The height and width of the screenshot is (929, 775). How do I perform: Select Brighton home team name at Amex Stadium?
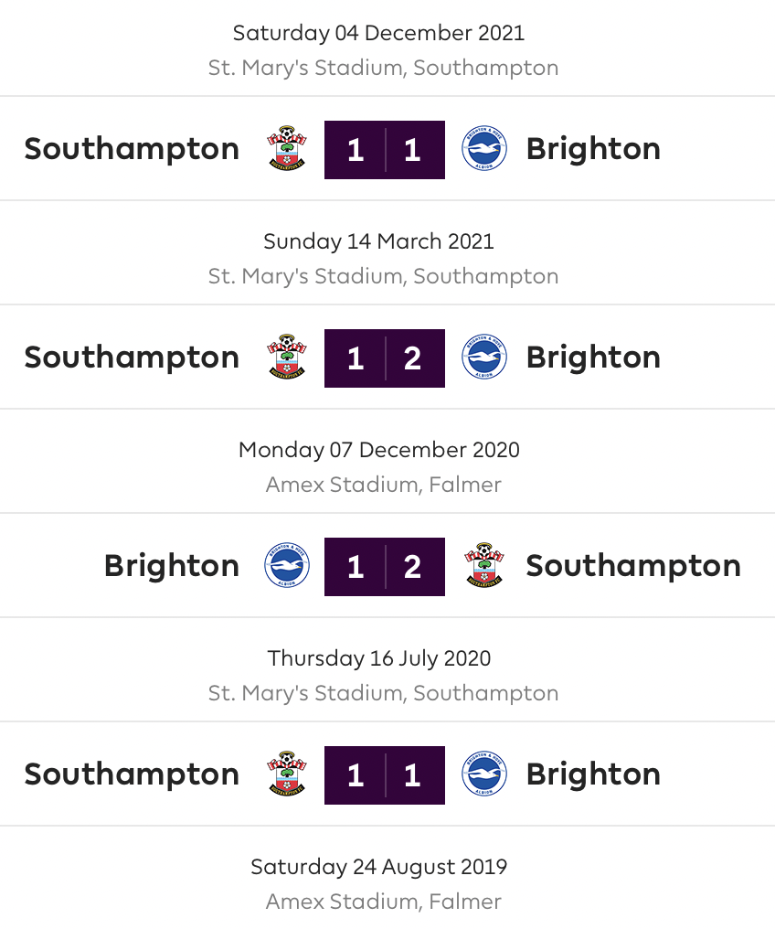pos(172,566)
